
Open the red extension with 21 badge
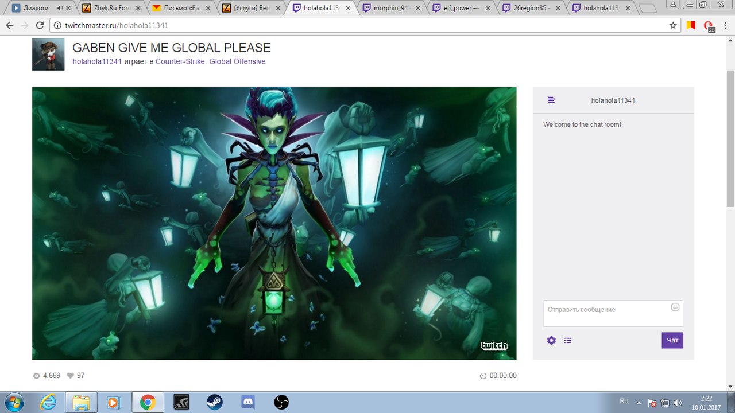pyautogui.click(x=710, y=26)
